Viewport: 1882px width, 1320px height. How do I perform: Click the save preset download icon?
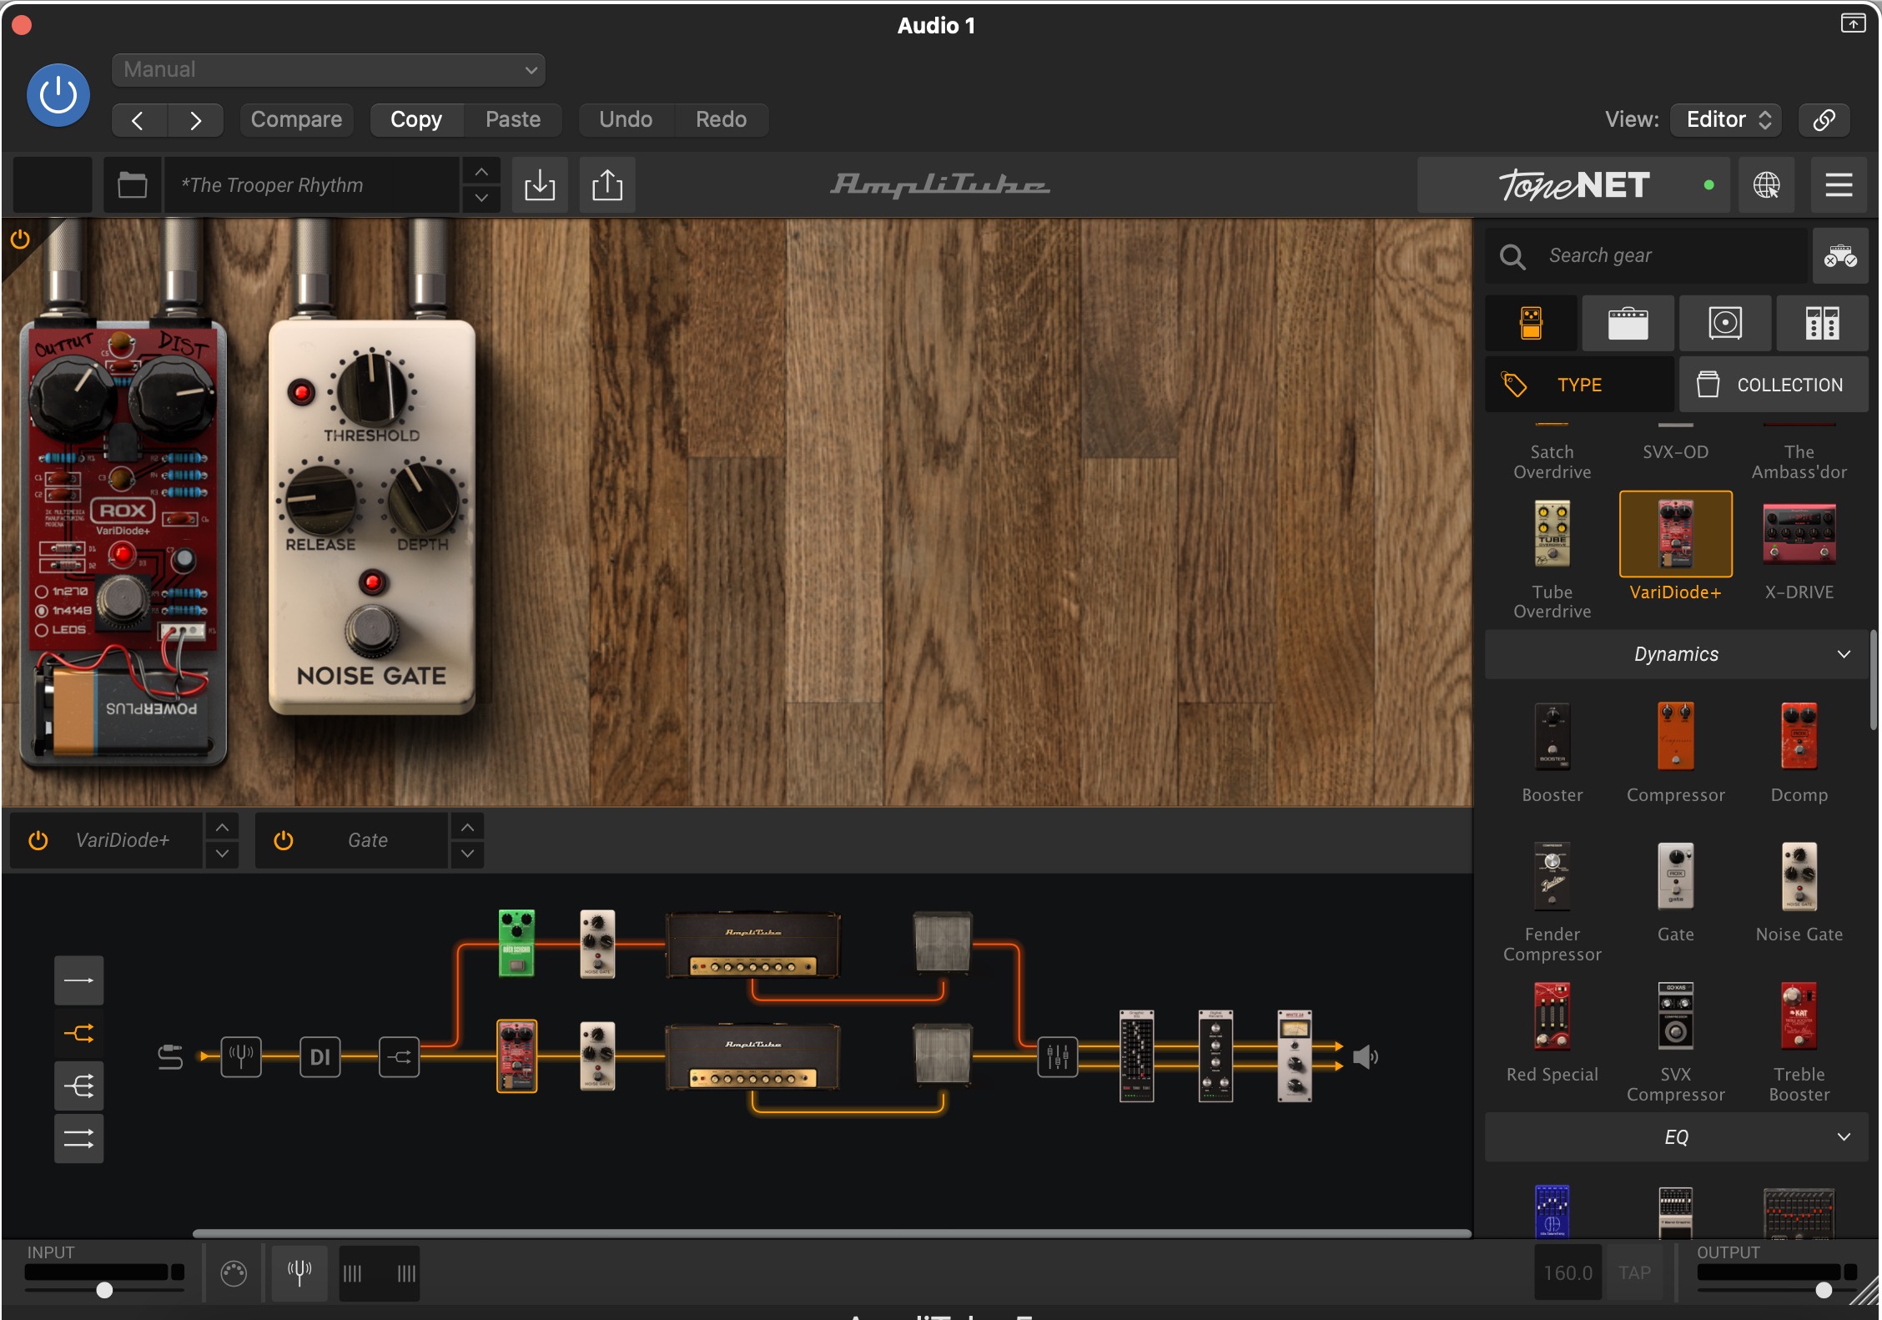[540, 184]
